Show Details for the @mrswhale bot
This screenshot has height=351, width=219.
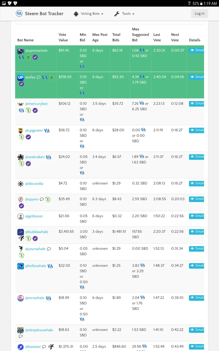(x=197, y=298)
